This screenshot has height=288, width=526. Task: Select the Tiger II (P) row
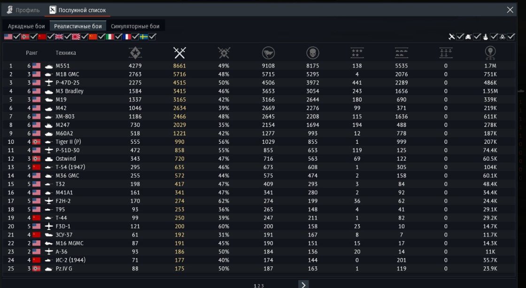click(259, 142)
